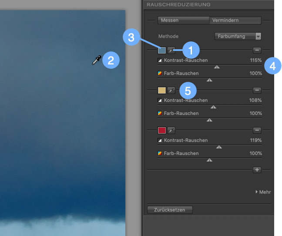282x236 pixels.
Task: Click Farb-Rauschen icon in red section
Action: pyautogui.click(x=160, y=153)
